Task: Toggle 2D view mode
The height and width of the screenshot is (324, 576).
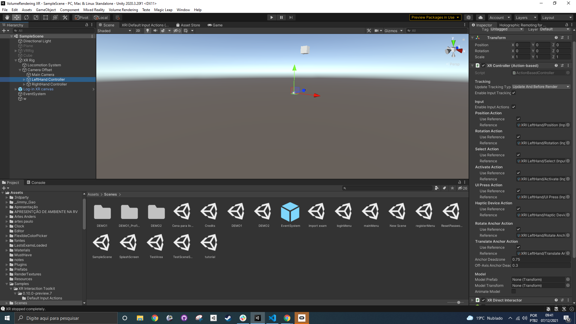Action: tap(138, 31)
